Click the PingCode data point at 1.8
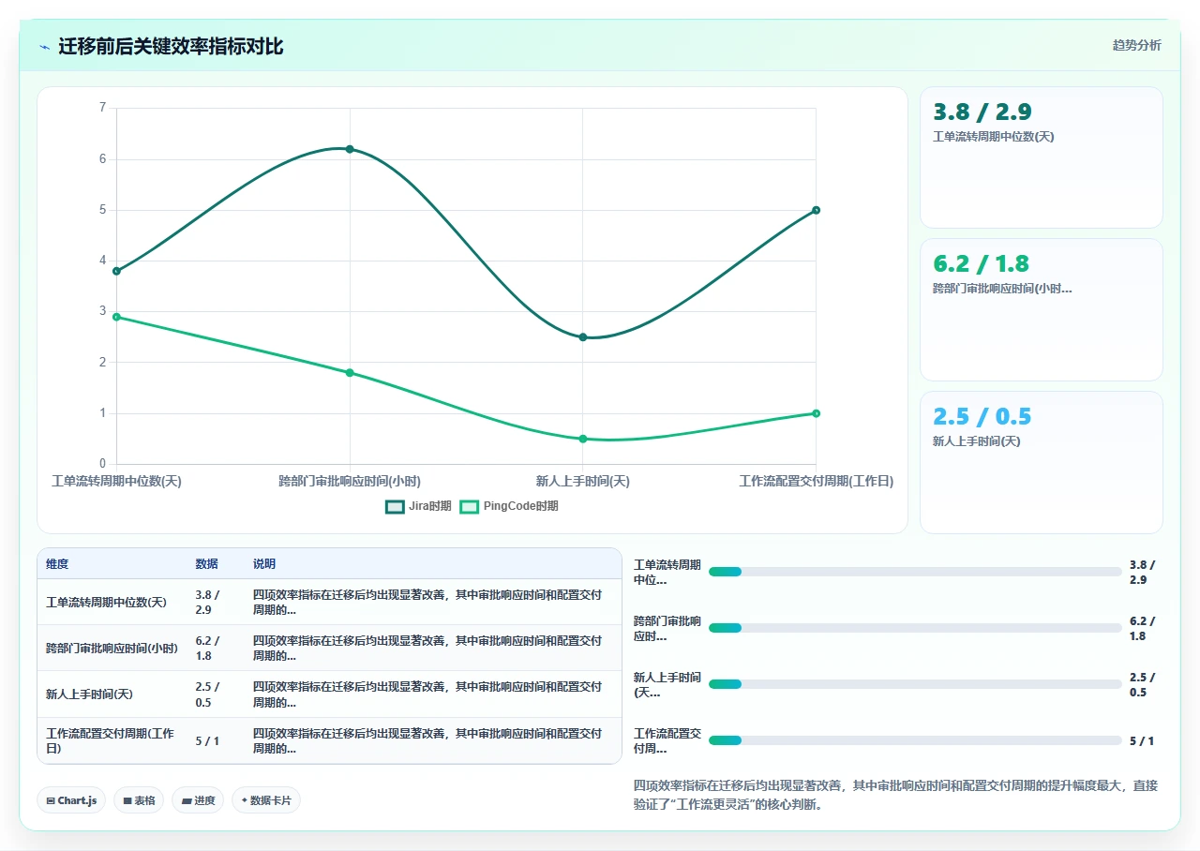1200x851 pixels. (x=350, y=373)
